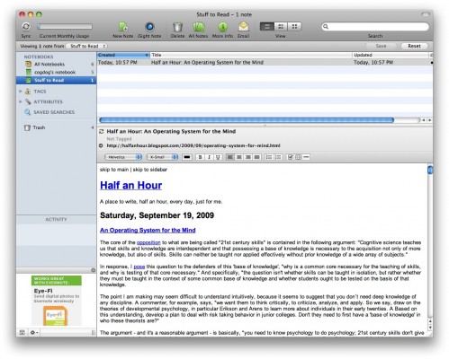Click the Reset button
Image resolution: width=449 pixels, height=359 pixels.
tap(414, 46)
